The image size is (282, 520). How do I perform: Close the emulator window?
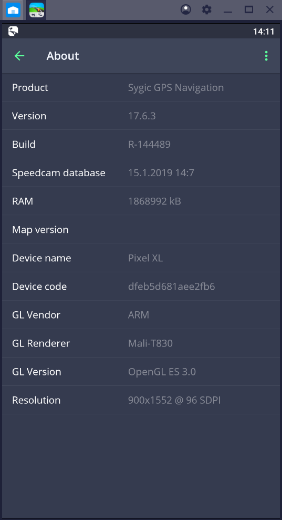[270, 9]
